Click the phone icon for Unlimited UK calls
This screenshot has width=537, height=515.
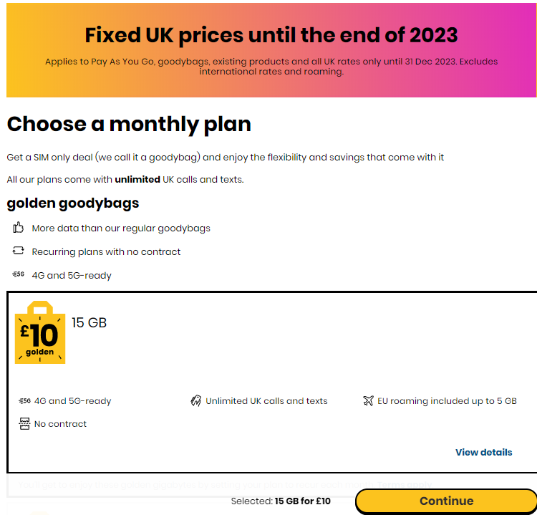click(x=195, y=401)
